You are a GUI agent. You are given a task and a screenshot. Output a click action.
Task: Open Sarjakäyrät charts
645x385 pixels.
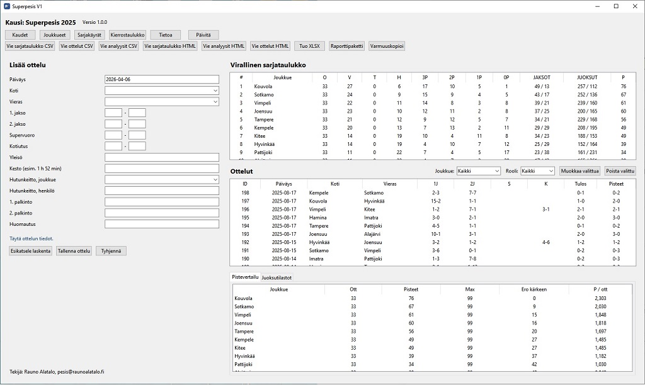pos(89,35)
